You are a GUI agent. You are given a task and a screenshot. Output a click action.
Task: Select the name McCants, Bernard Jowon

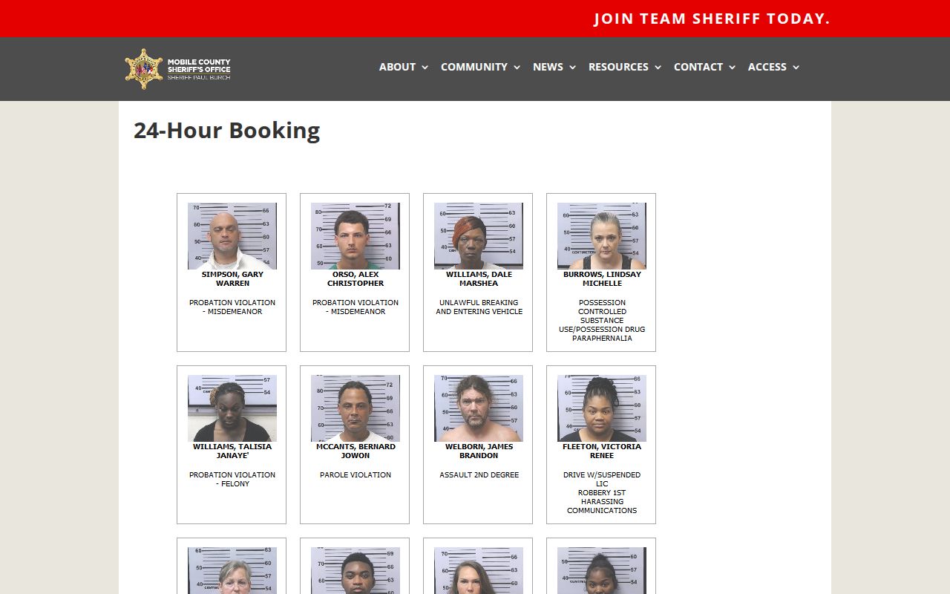tap(356, 451)
